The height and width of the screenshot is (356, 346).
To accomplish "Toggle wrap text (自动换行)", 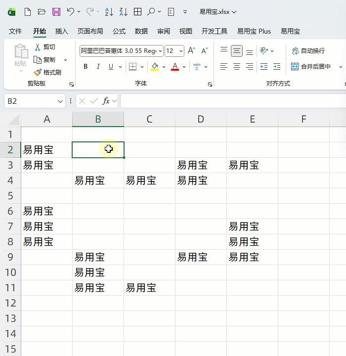I will point(308,51).
